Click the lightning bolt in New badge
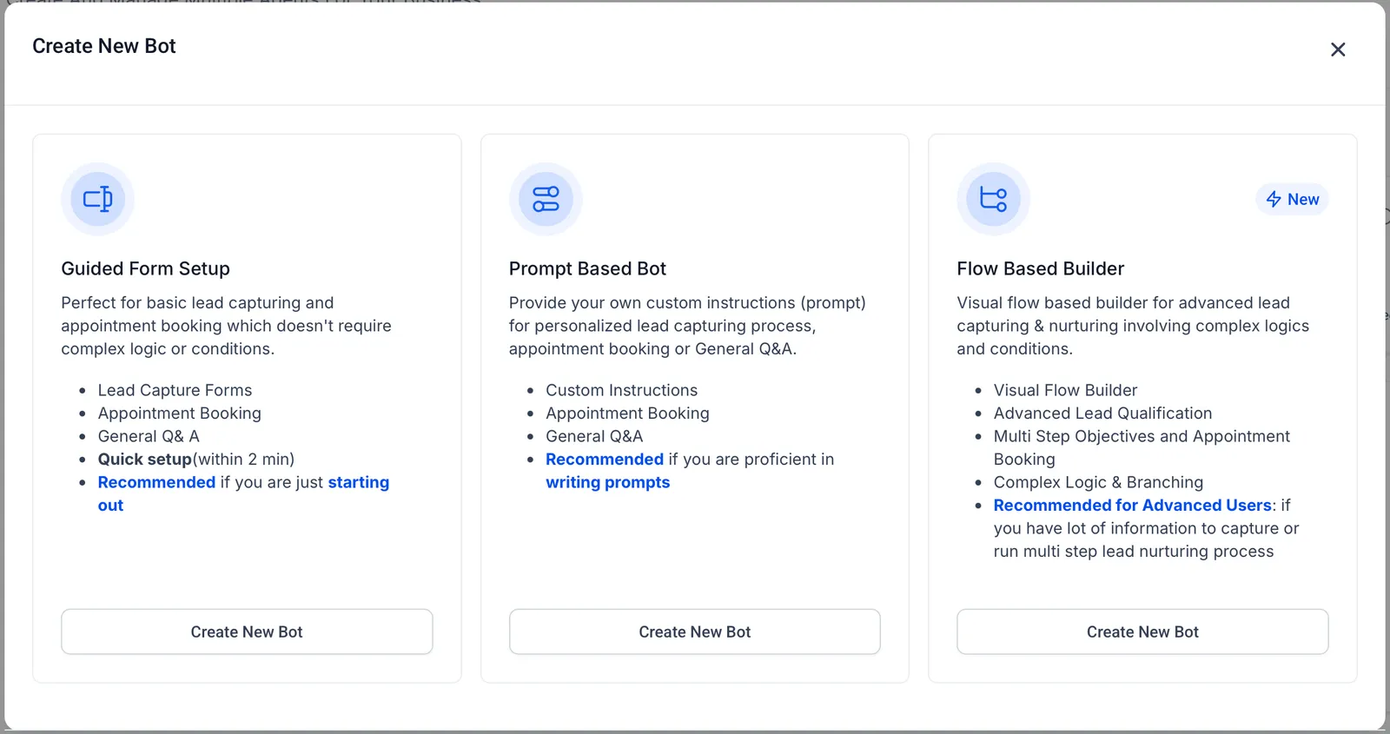The height and width of the screenshot is (734, 1390). 1274,199
